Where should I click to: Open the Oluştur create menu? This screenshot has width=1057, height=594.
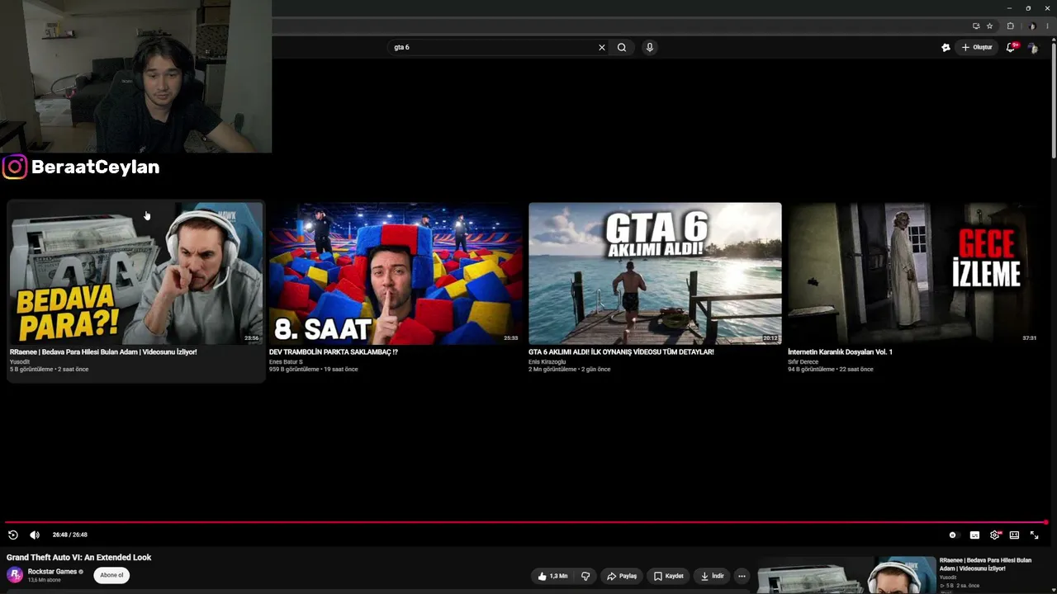[977, 47]
